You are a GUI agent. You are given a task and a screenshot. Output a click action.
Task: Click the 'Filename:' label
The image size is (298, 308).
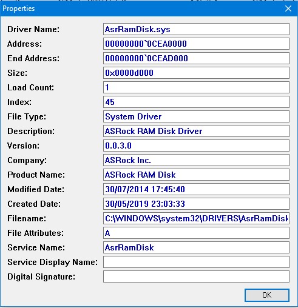coord(27,218)
